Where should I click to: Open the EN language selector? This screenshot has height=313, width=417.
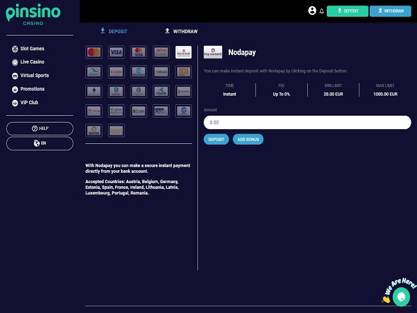point(40,143)
